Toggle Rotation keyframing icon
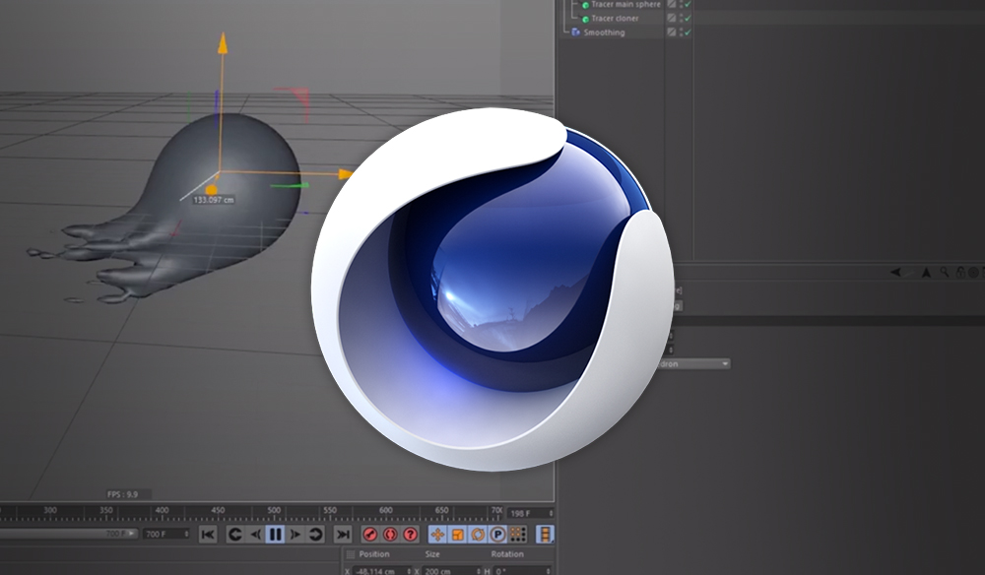Screen dimensions: 985x575 (477, 535)
